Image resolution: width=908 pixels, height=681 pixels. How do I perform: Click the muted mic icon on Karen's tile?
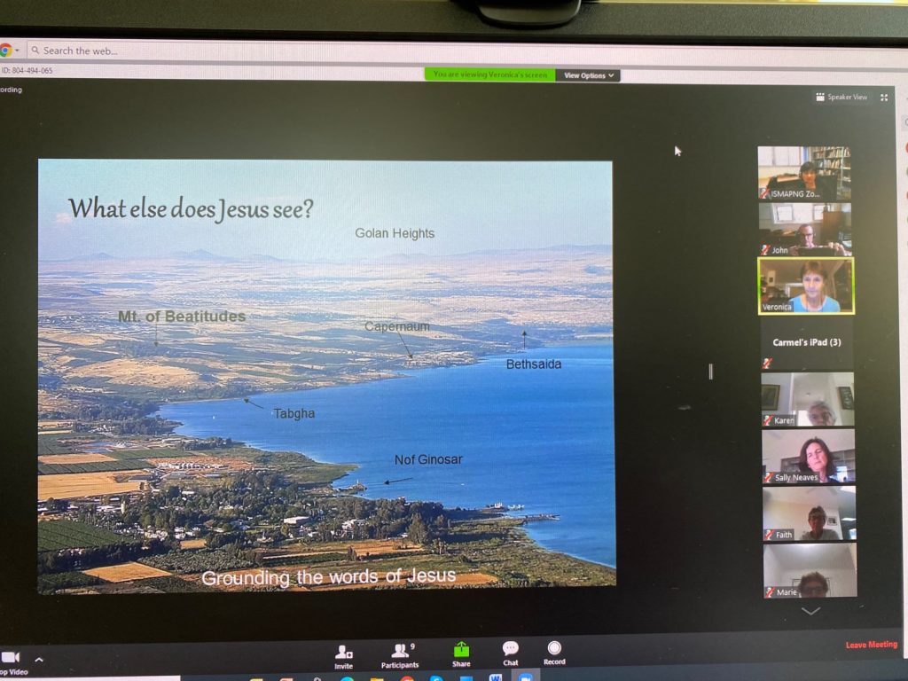click(767, 420)
